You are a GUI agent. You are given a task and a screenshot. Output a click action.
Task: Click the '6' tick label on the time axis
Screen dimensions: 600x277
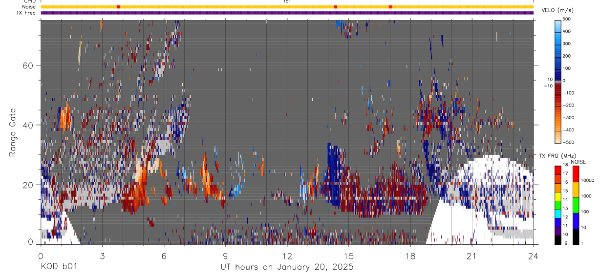(x=164, y=256)
